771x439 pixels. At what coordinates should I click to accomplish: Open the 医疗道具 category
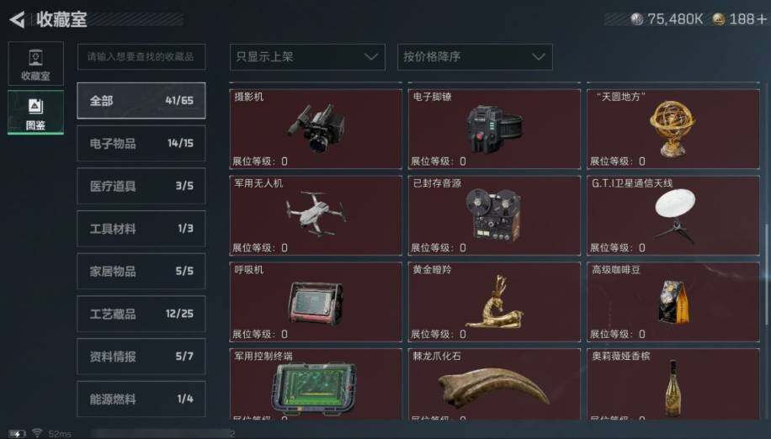click(141, 186)
